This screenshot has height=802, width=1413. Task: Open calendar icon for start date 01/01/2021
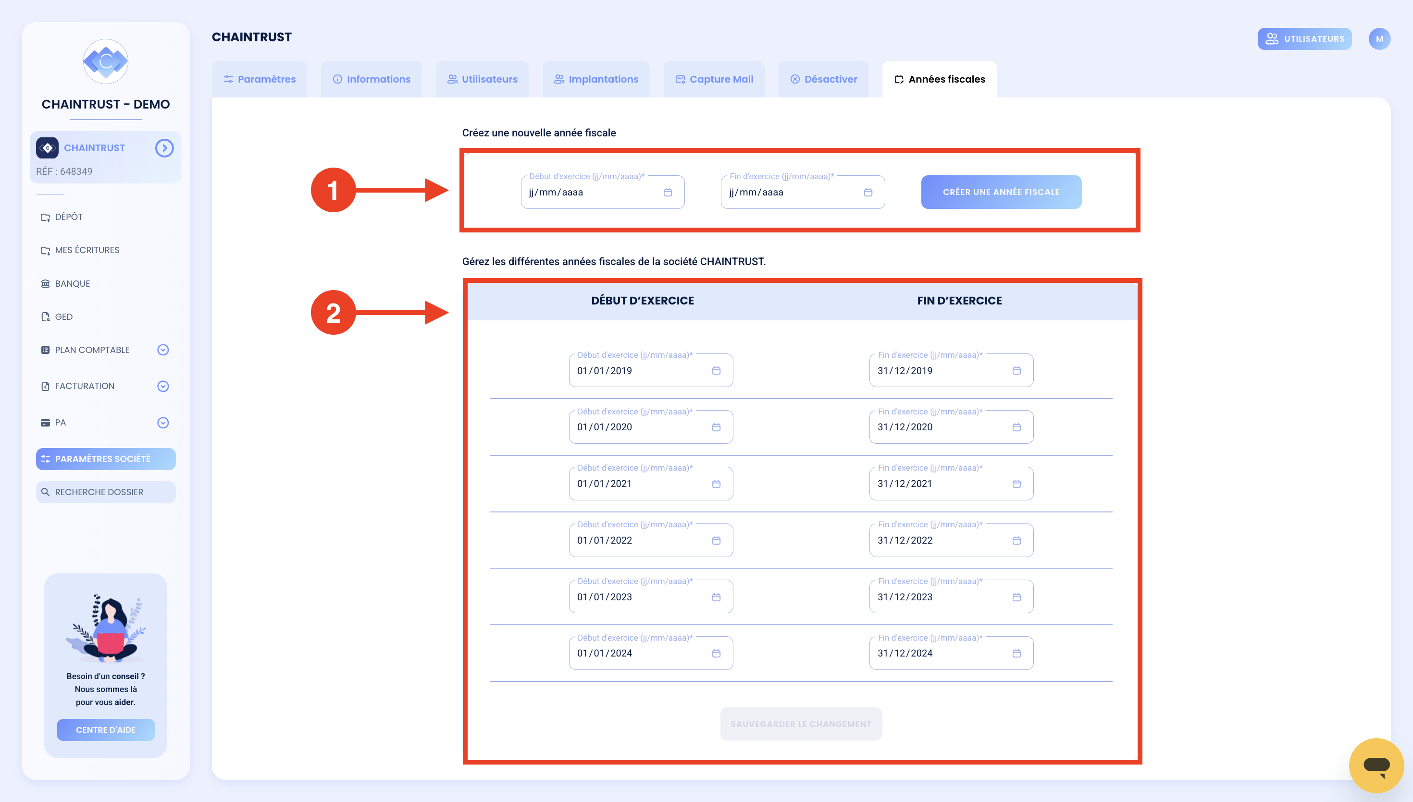click(x=716, y=484)
